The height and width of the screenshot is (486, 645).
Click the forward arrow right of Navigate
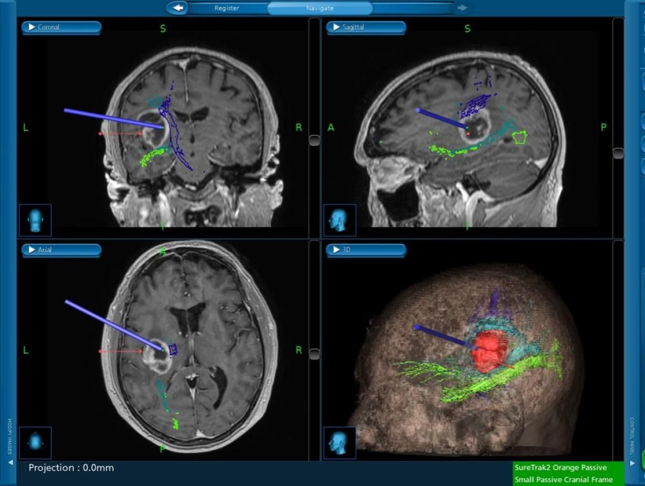point(461,8)
